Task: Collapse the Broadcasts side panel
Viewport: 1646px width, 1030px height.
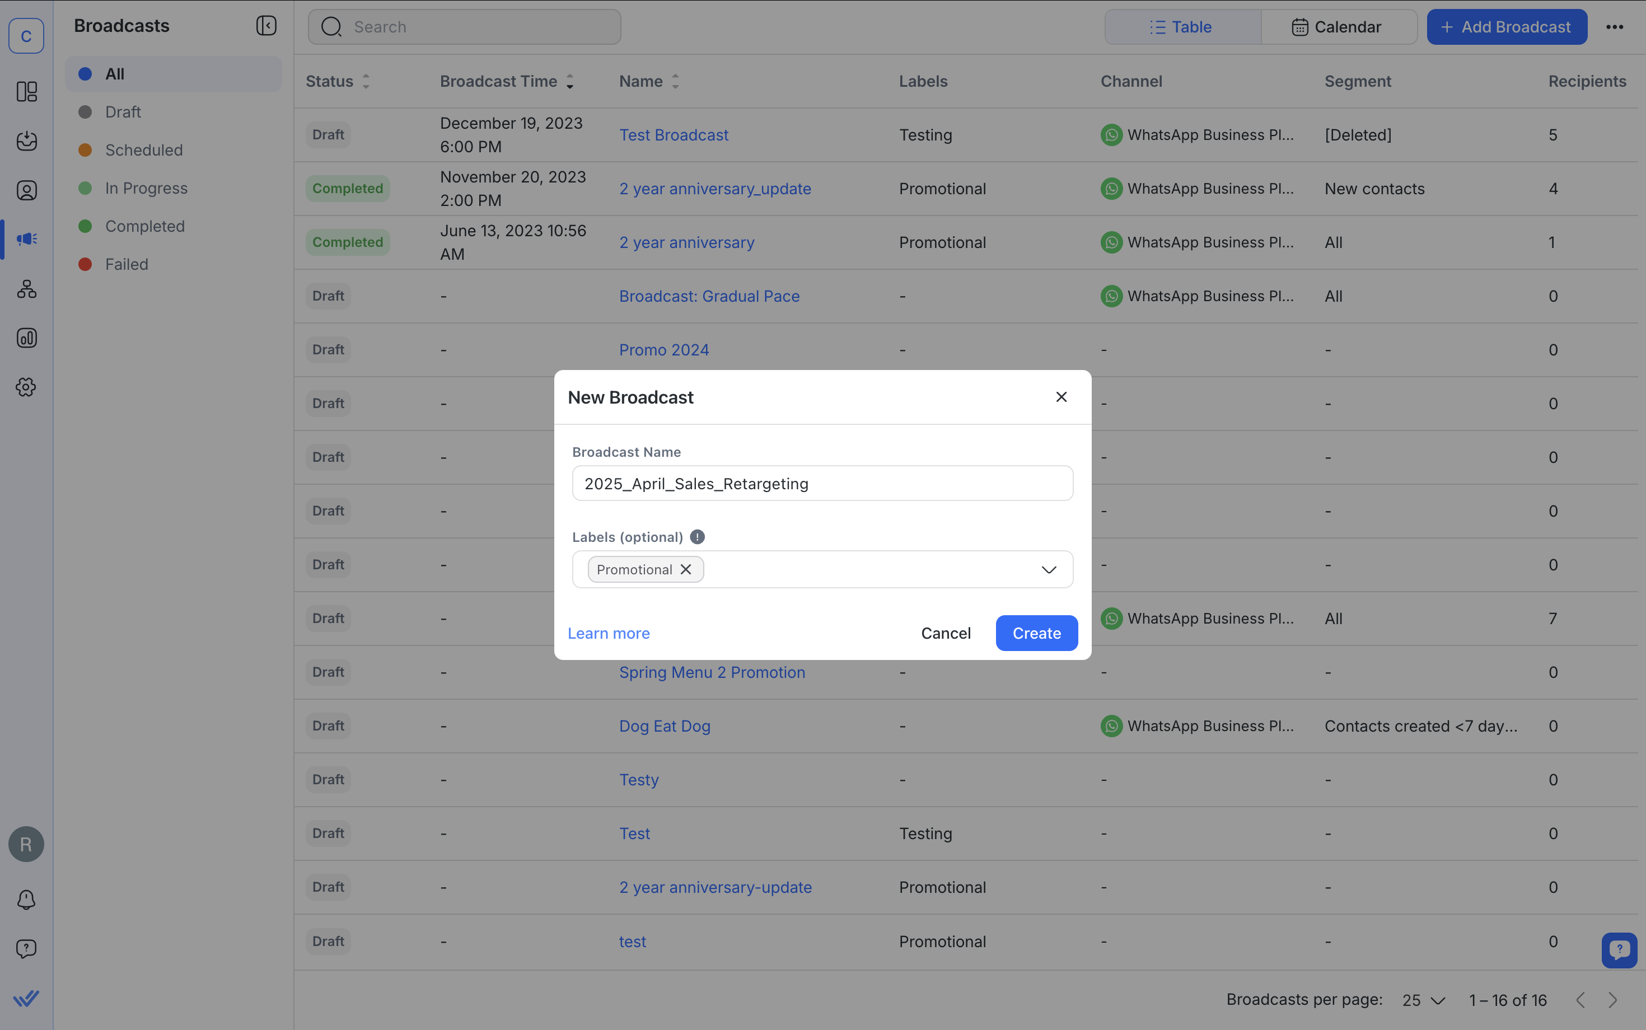Action: pos(266,26)
